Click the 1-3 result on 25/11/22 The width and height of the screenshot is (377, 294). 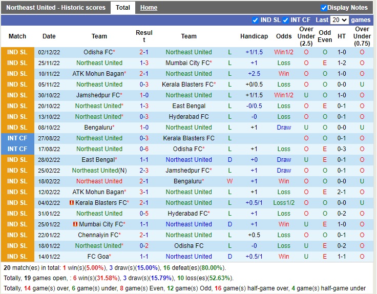144,63
